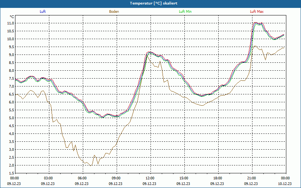Click the '9,5' y-axis value
Image resolution: width=301 pixels, height=188 pixels.
coord(11,47)
